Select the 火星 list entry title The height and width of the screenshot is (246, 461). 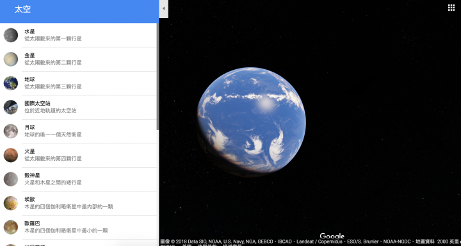coord(29,151)
